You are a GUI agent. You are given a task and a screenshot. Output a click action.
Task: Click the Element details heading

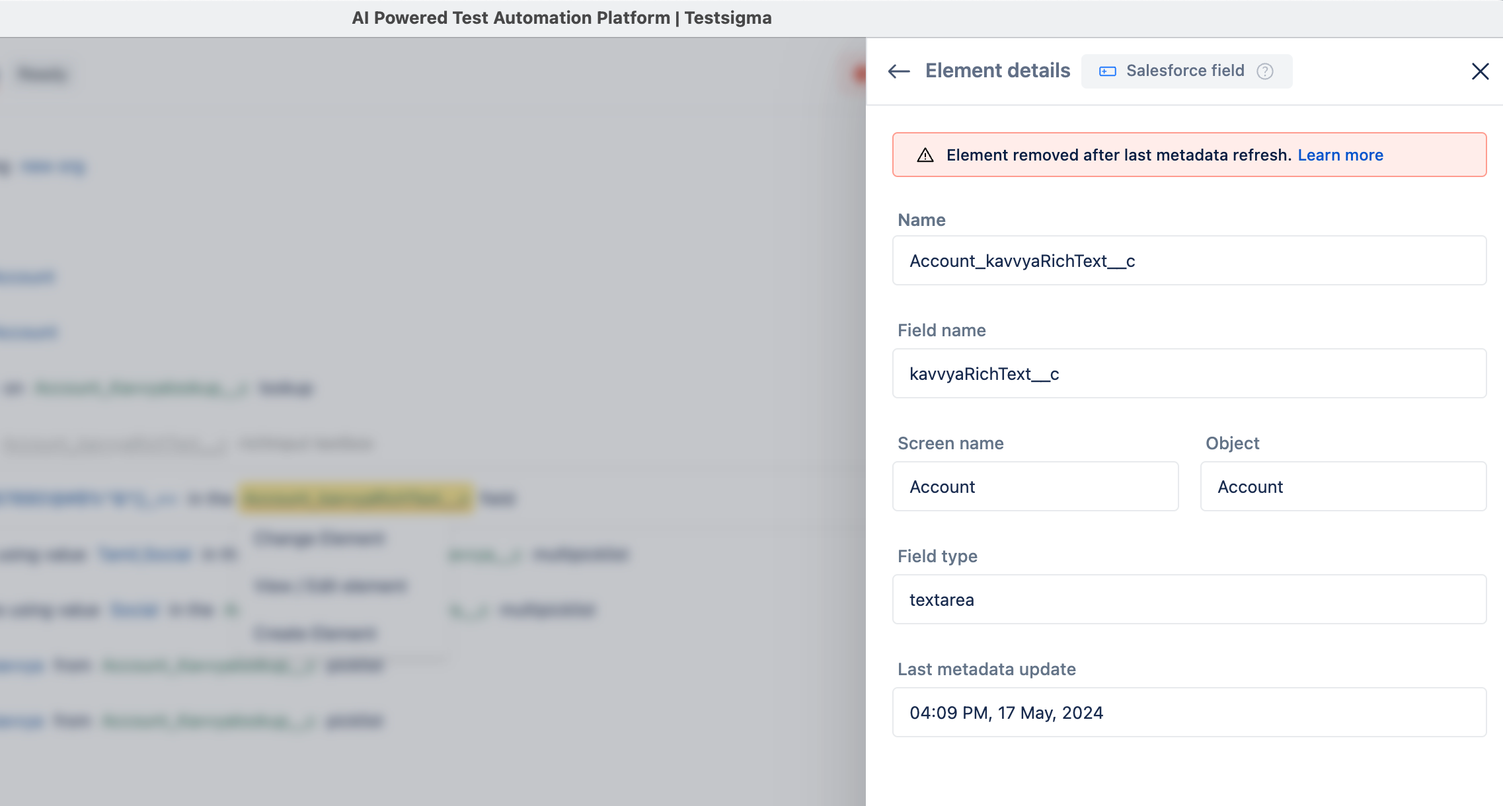(x=997, y=71)
